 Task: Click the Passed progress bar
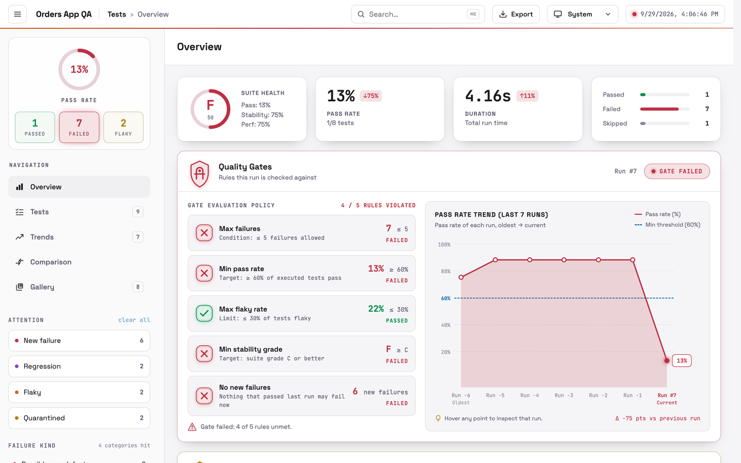point(665,95)
